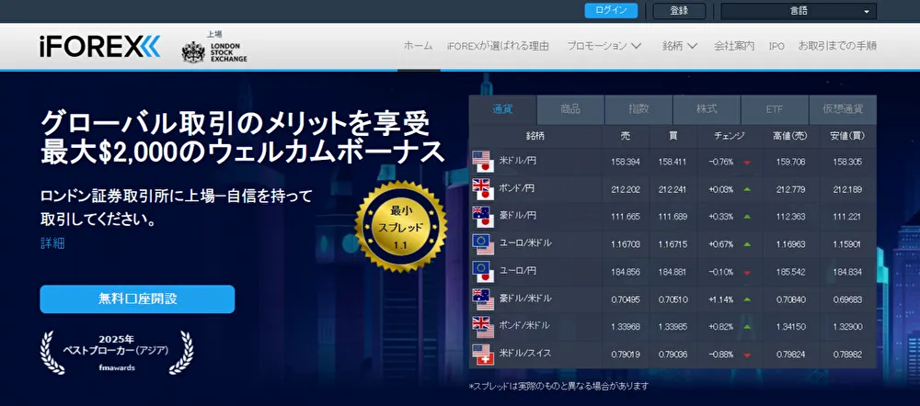Click 米ドル/円 instrument name
Viewport: 920px width, 406px height.
pyautogui.click(x=516, y=161)
